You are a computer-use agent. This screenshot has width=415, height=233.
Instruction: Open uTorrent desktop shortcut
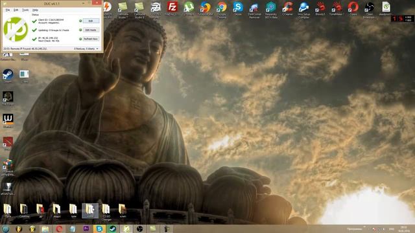tap(189, 8)
